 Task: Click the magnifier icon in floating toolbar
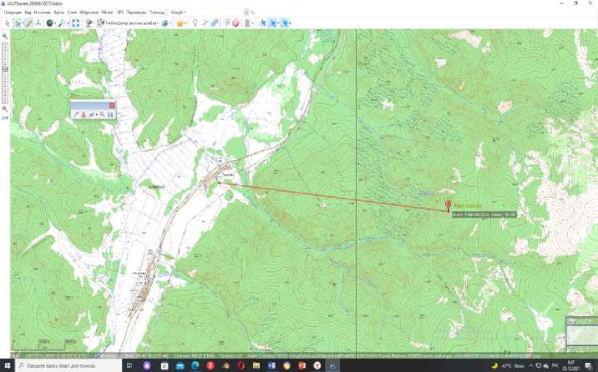pyautogui.click(x=102, y=114)
